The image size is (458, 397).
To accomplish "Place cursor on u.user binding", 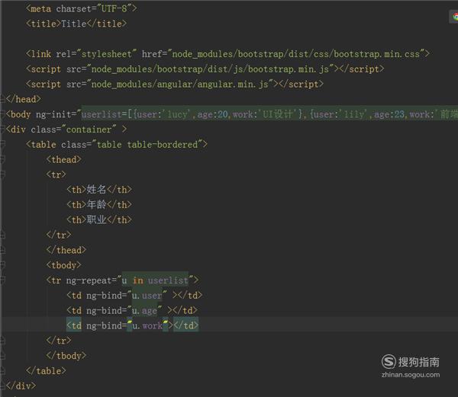I will (x=147, y=296).
